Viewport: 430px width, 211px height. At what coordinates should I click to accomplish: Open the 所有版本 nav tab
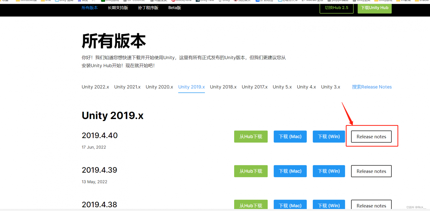(x=90, y=8)
